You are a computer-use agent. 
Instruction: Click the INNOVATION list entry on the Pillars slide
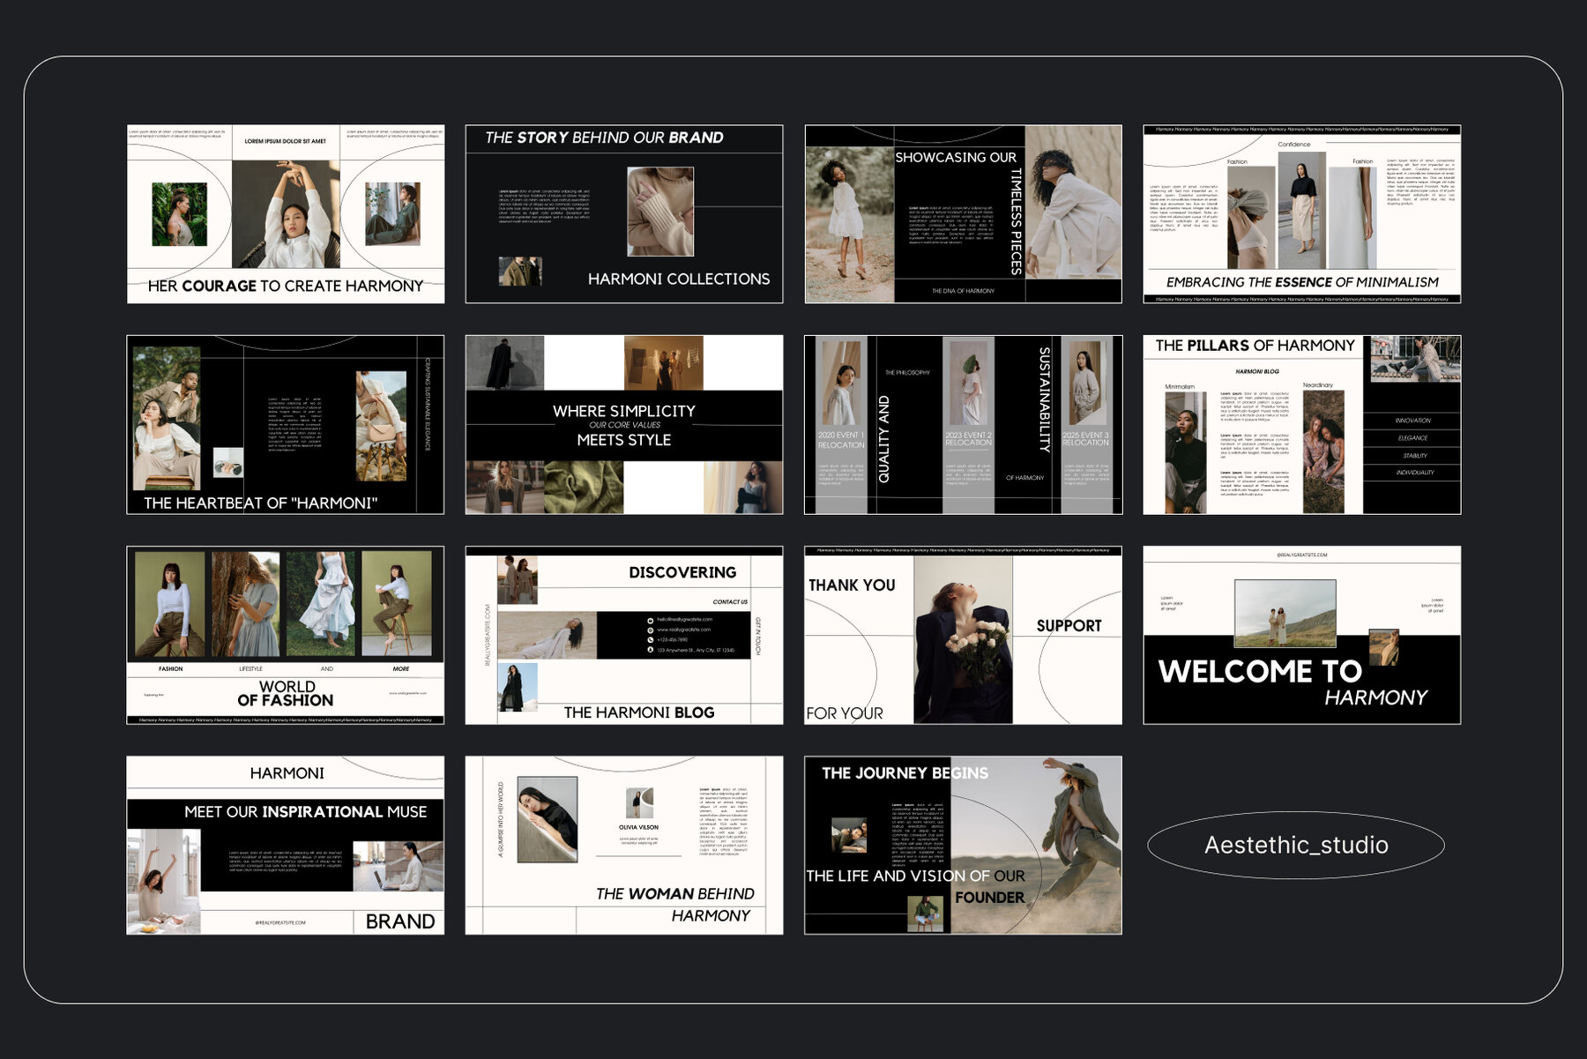click(1412, 421)
